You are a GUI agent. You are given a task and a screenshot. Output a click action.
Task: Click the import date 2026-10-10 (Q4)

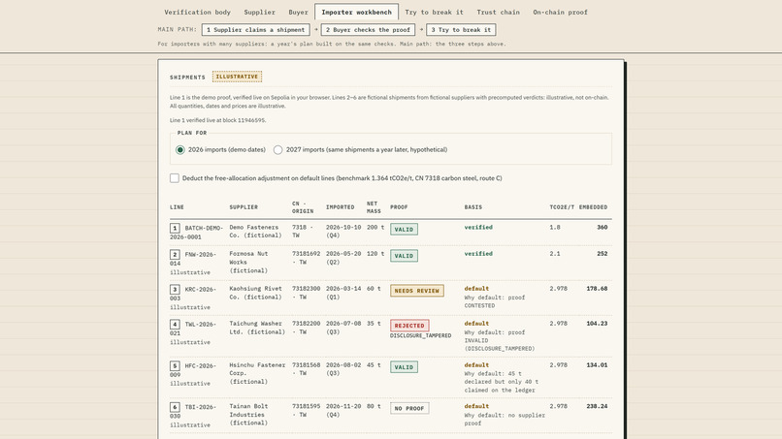(343, 232)
